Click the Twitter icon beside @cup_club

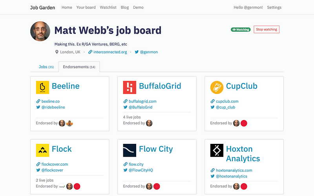tap(212, 107)
